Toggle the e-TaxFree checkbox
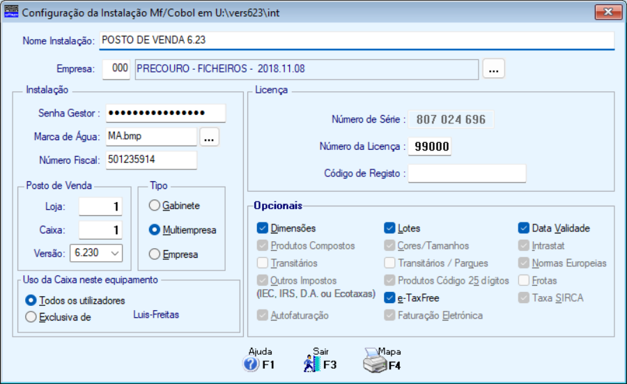 pyautogui.click(x=390, y=298)
